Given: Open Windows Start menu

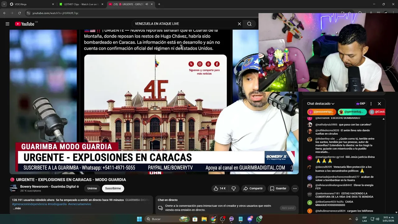Looking at the screenshot, I should [139, 219].
